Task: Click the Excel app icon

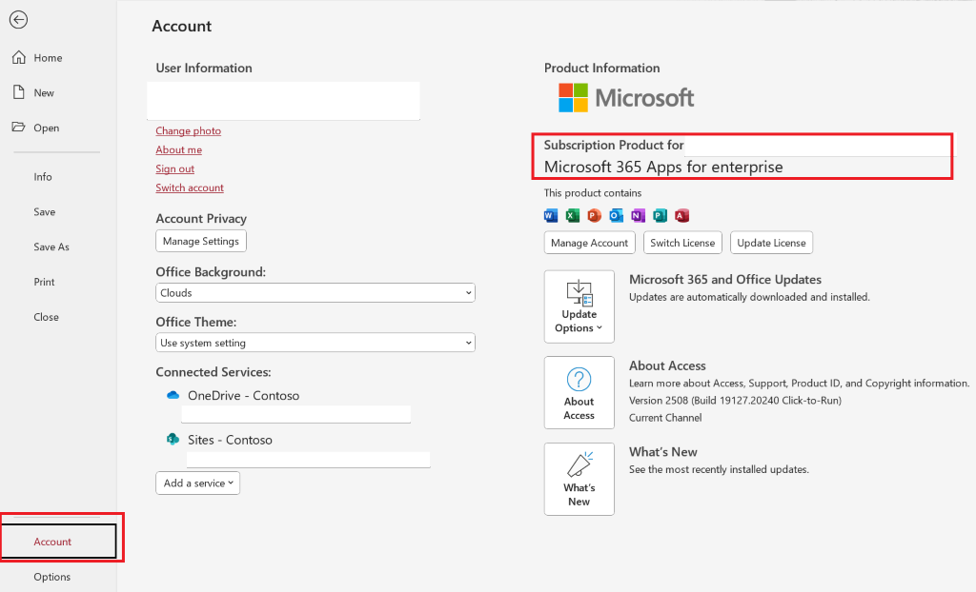Action: tap(573, 216)
